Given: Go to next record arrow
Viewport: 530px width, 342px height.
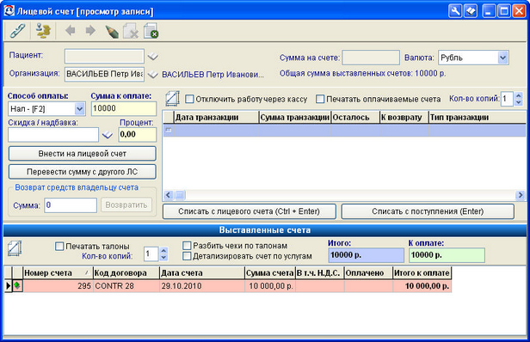Looking at the screenshot, I should (90, 31).
